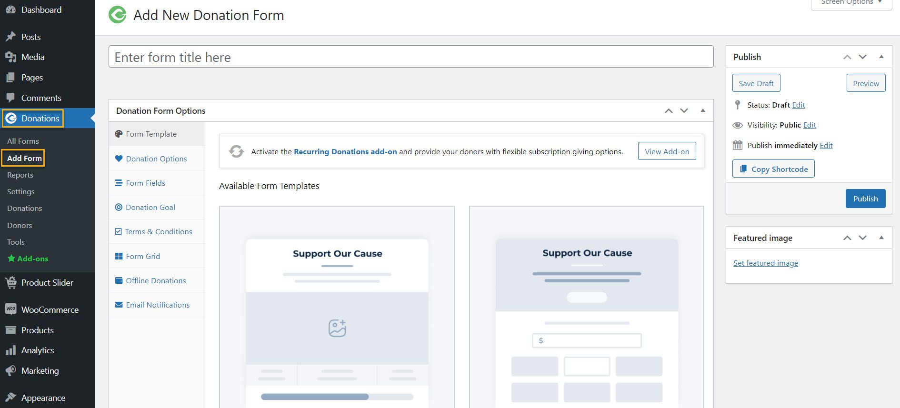
Task: Click the recurring donations refresh icon
Action: 236,151
